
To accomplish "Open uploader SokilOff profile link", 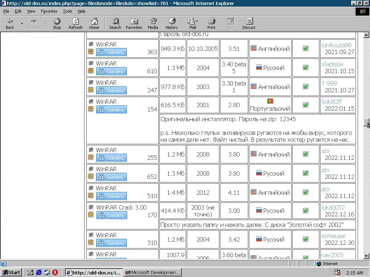I will click(331, 101).
